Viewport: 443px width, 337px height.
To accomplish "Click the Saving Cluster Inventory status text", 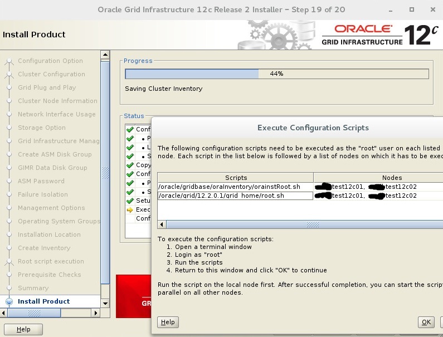I will pyautogui.click(x=164, y=89).
